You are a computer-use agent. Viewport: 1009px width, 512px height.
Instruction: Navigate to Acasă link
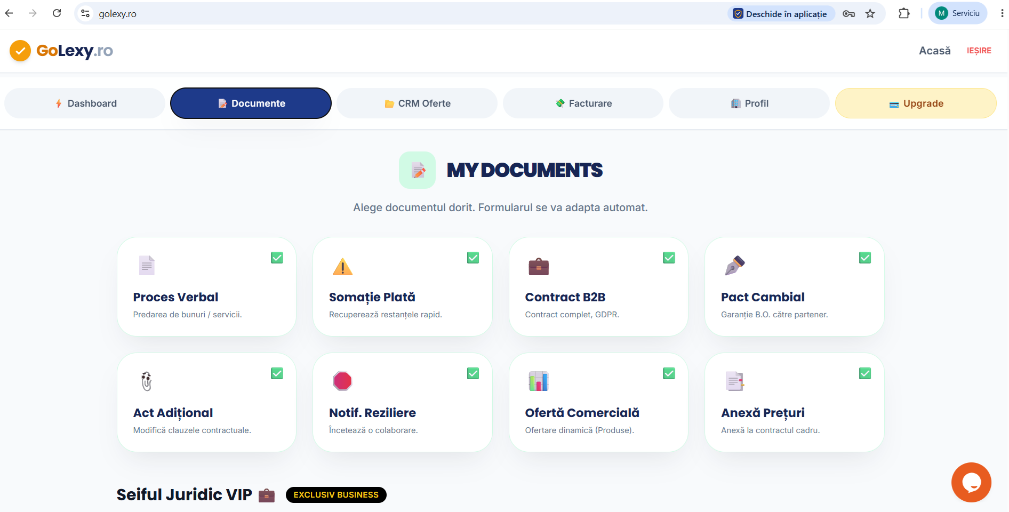(935, 51)
